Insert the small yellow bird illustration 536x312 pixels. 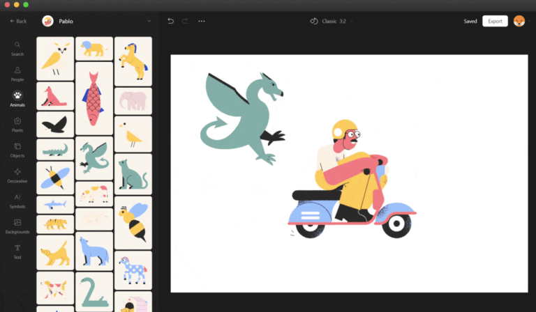pos(133,134)
